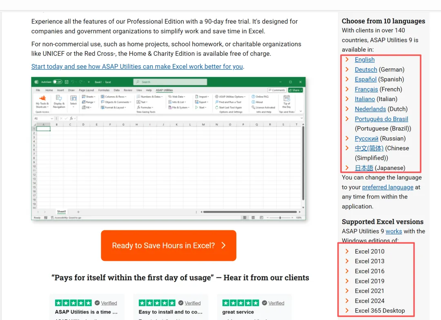This screenshot has height=320, width=441.
Task: Select the Italiano language link
Action: [365, 99]
